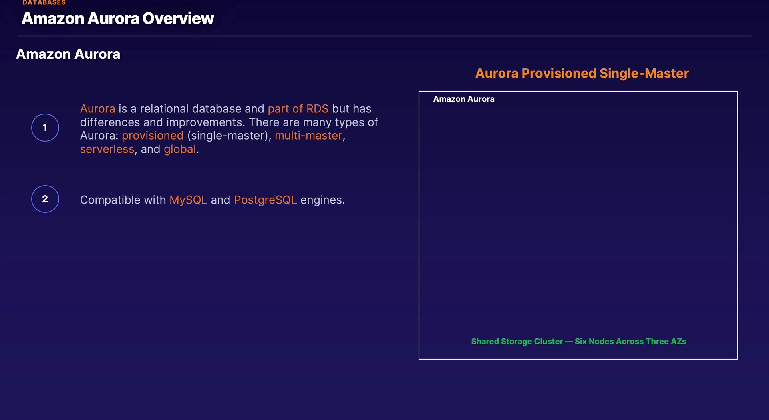Image resolution: width=769 pixels, height=420 pixels.
Task: Click the highlighted MySQL text
Action: coord(188,200)
